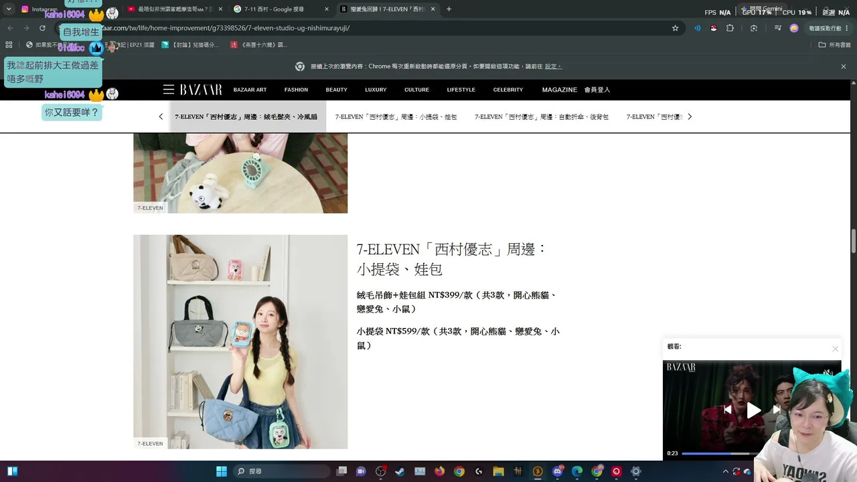This screenshot has height=482, width=857.
Task: Show next items in the gallery slide strip
Action: pyautogui.click(x=690, y=116)
